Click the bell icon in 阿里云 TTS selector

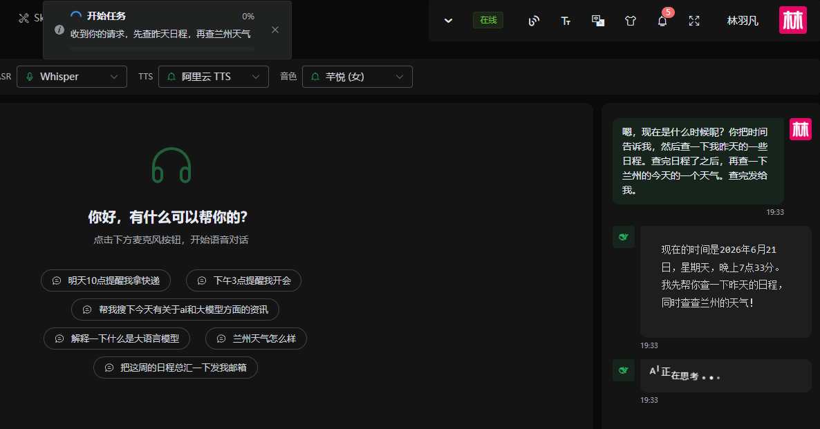pyautogui.click(x=171, y=77)
